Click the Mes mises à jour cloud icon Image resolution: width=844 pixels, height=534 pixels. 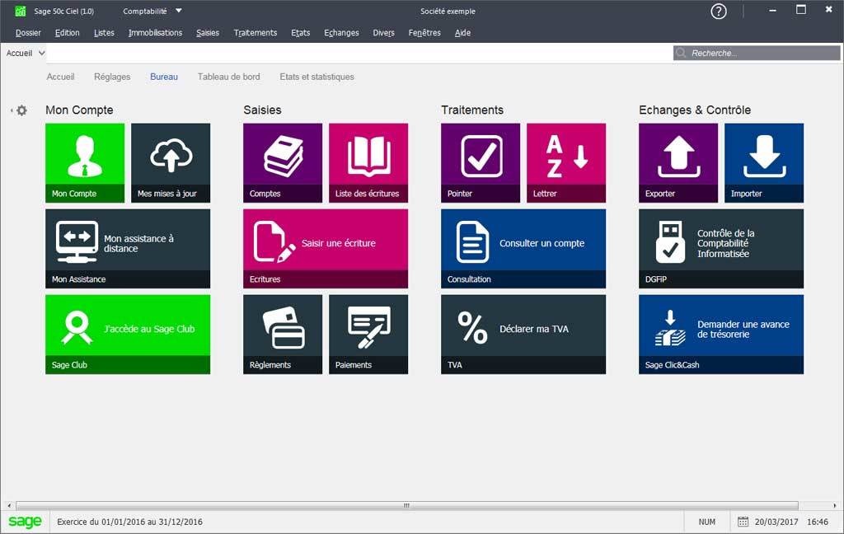pyautogui.click(x=171, y=156)
